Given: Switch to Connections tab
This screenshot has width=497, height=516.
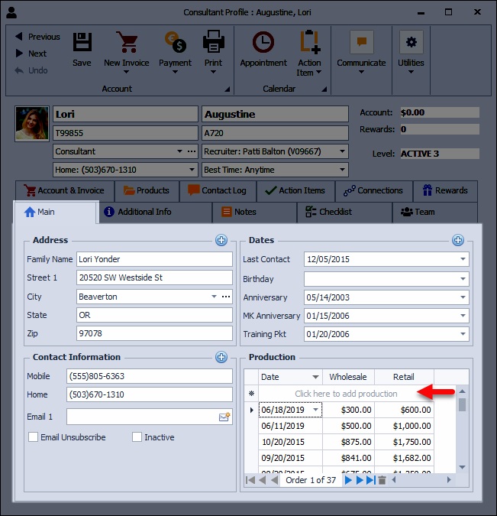Looking at the screenshot, I should tap(373, 190).
